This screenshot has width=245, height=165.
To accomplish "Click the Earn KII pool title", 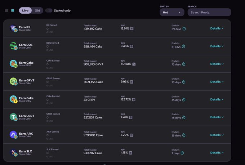I will click(x=25, y=27).
